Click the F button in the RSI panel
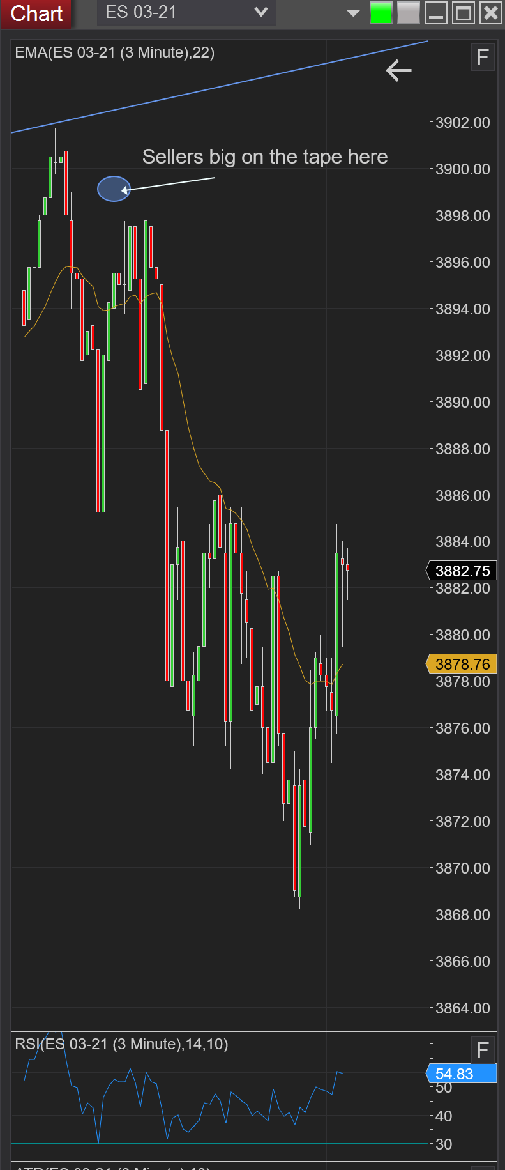505x1170 pixels. (483, 1050)
